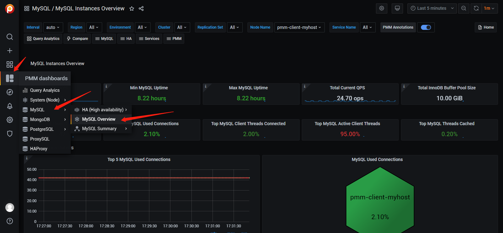Click the dashboard grid icon beside the MySQL title
Screen dimensions: 503x233
[x=27, y=8]
